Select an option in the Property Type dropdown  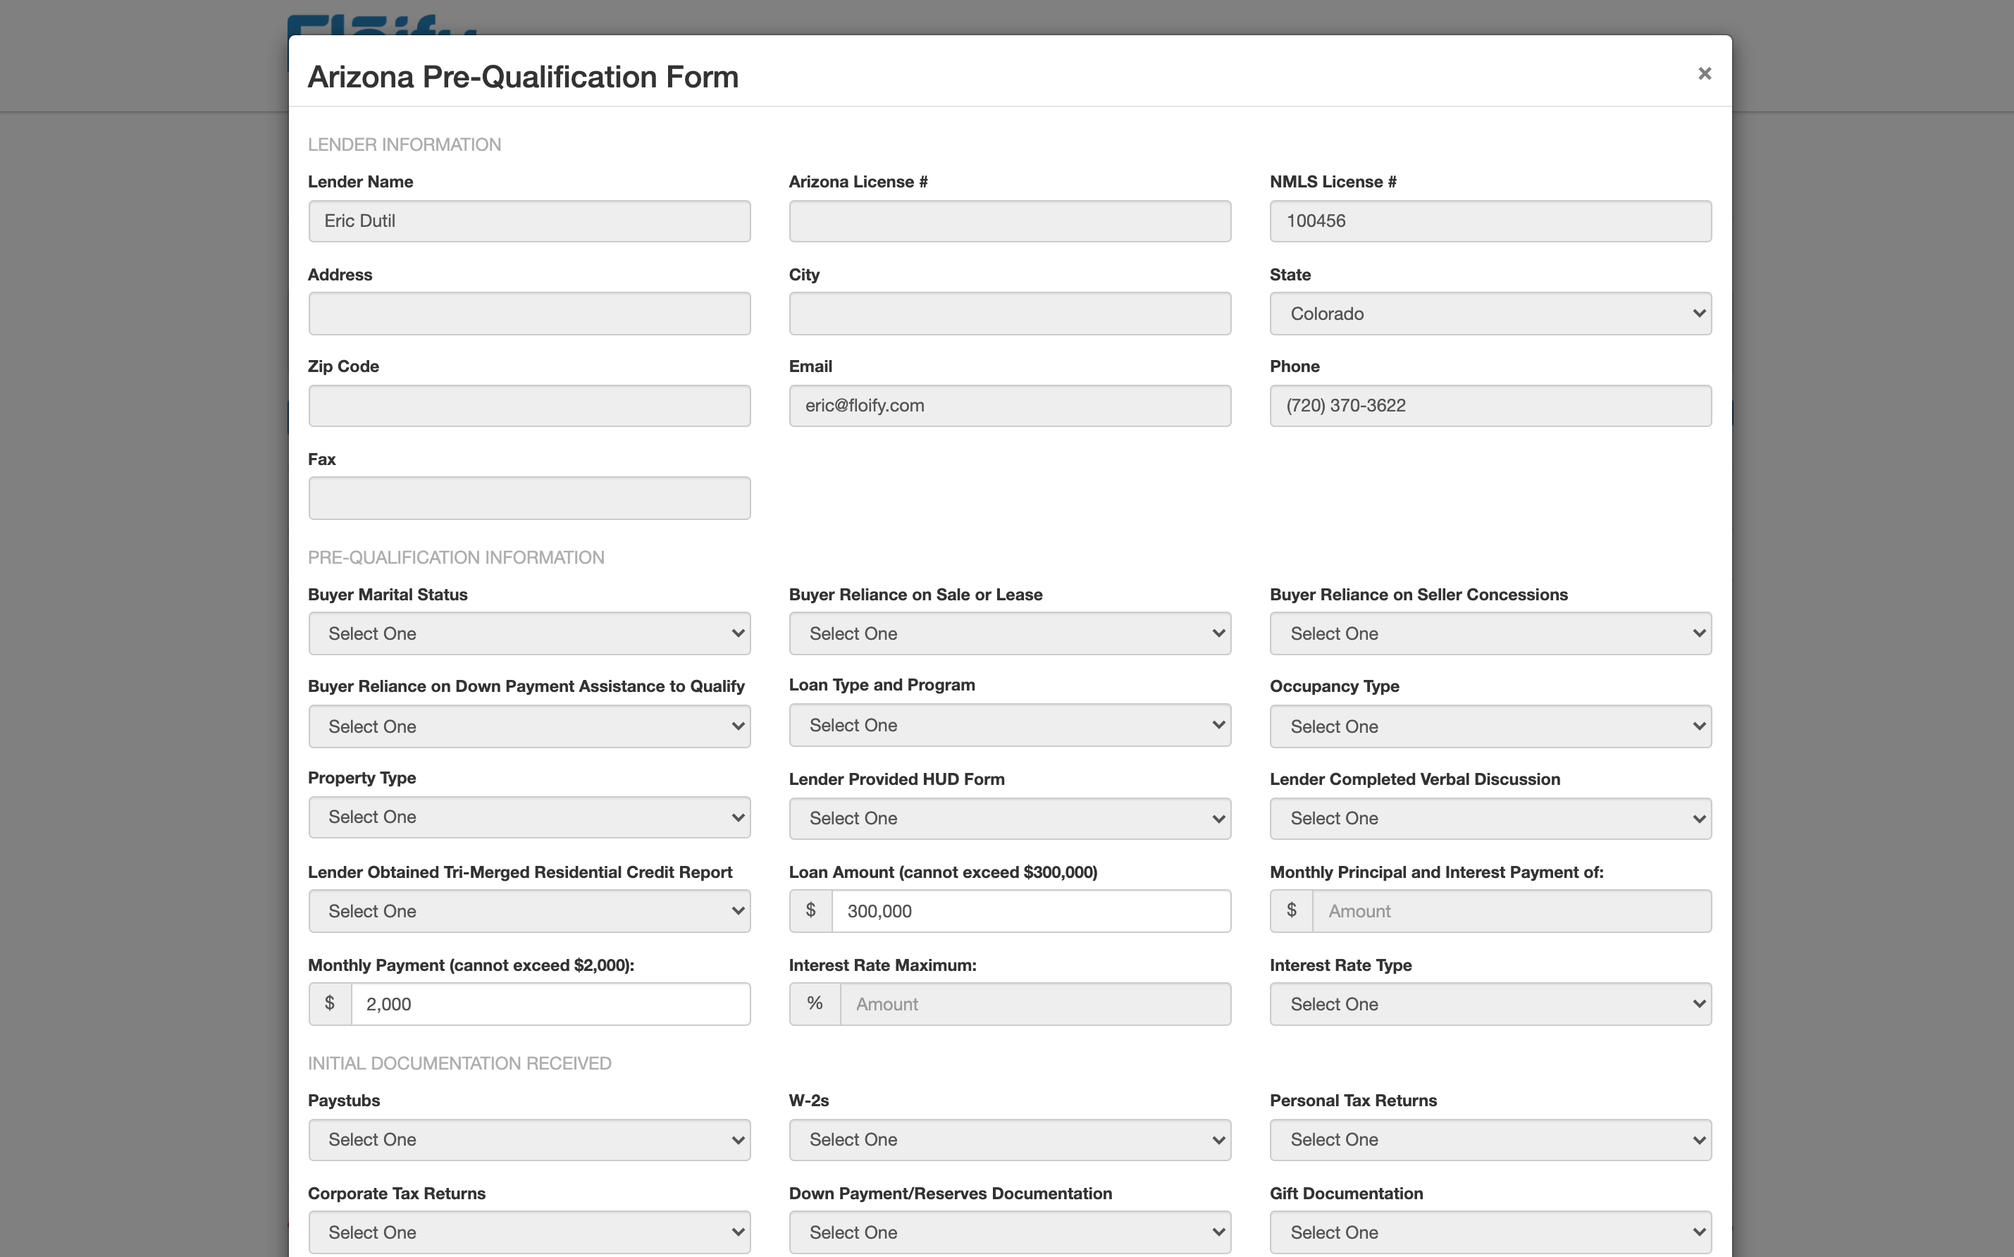529,817
